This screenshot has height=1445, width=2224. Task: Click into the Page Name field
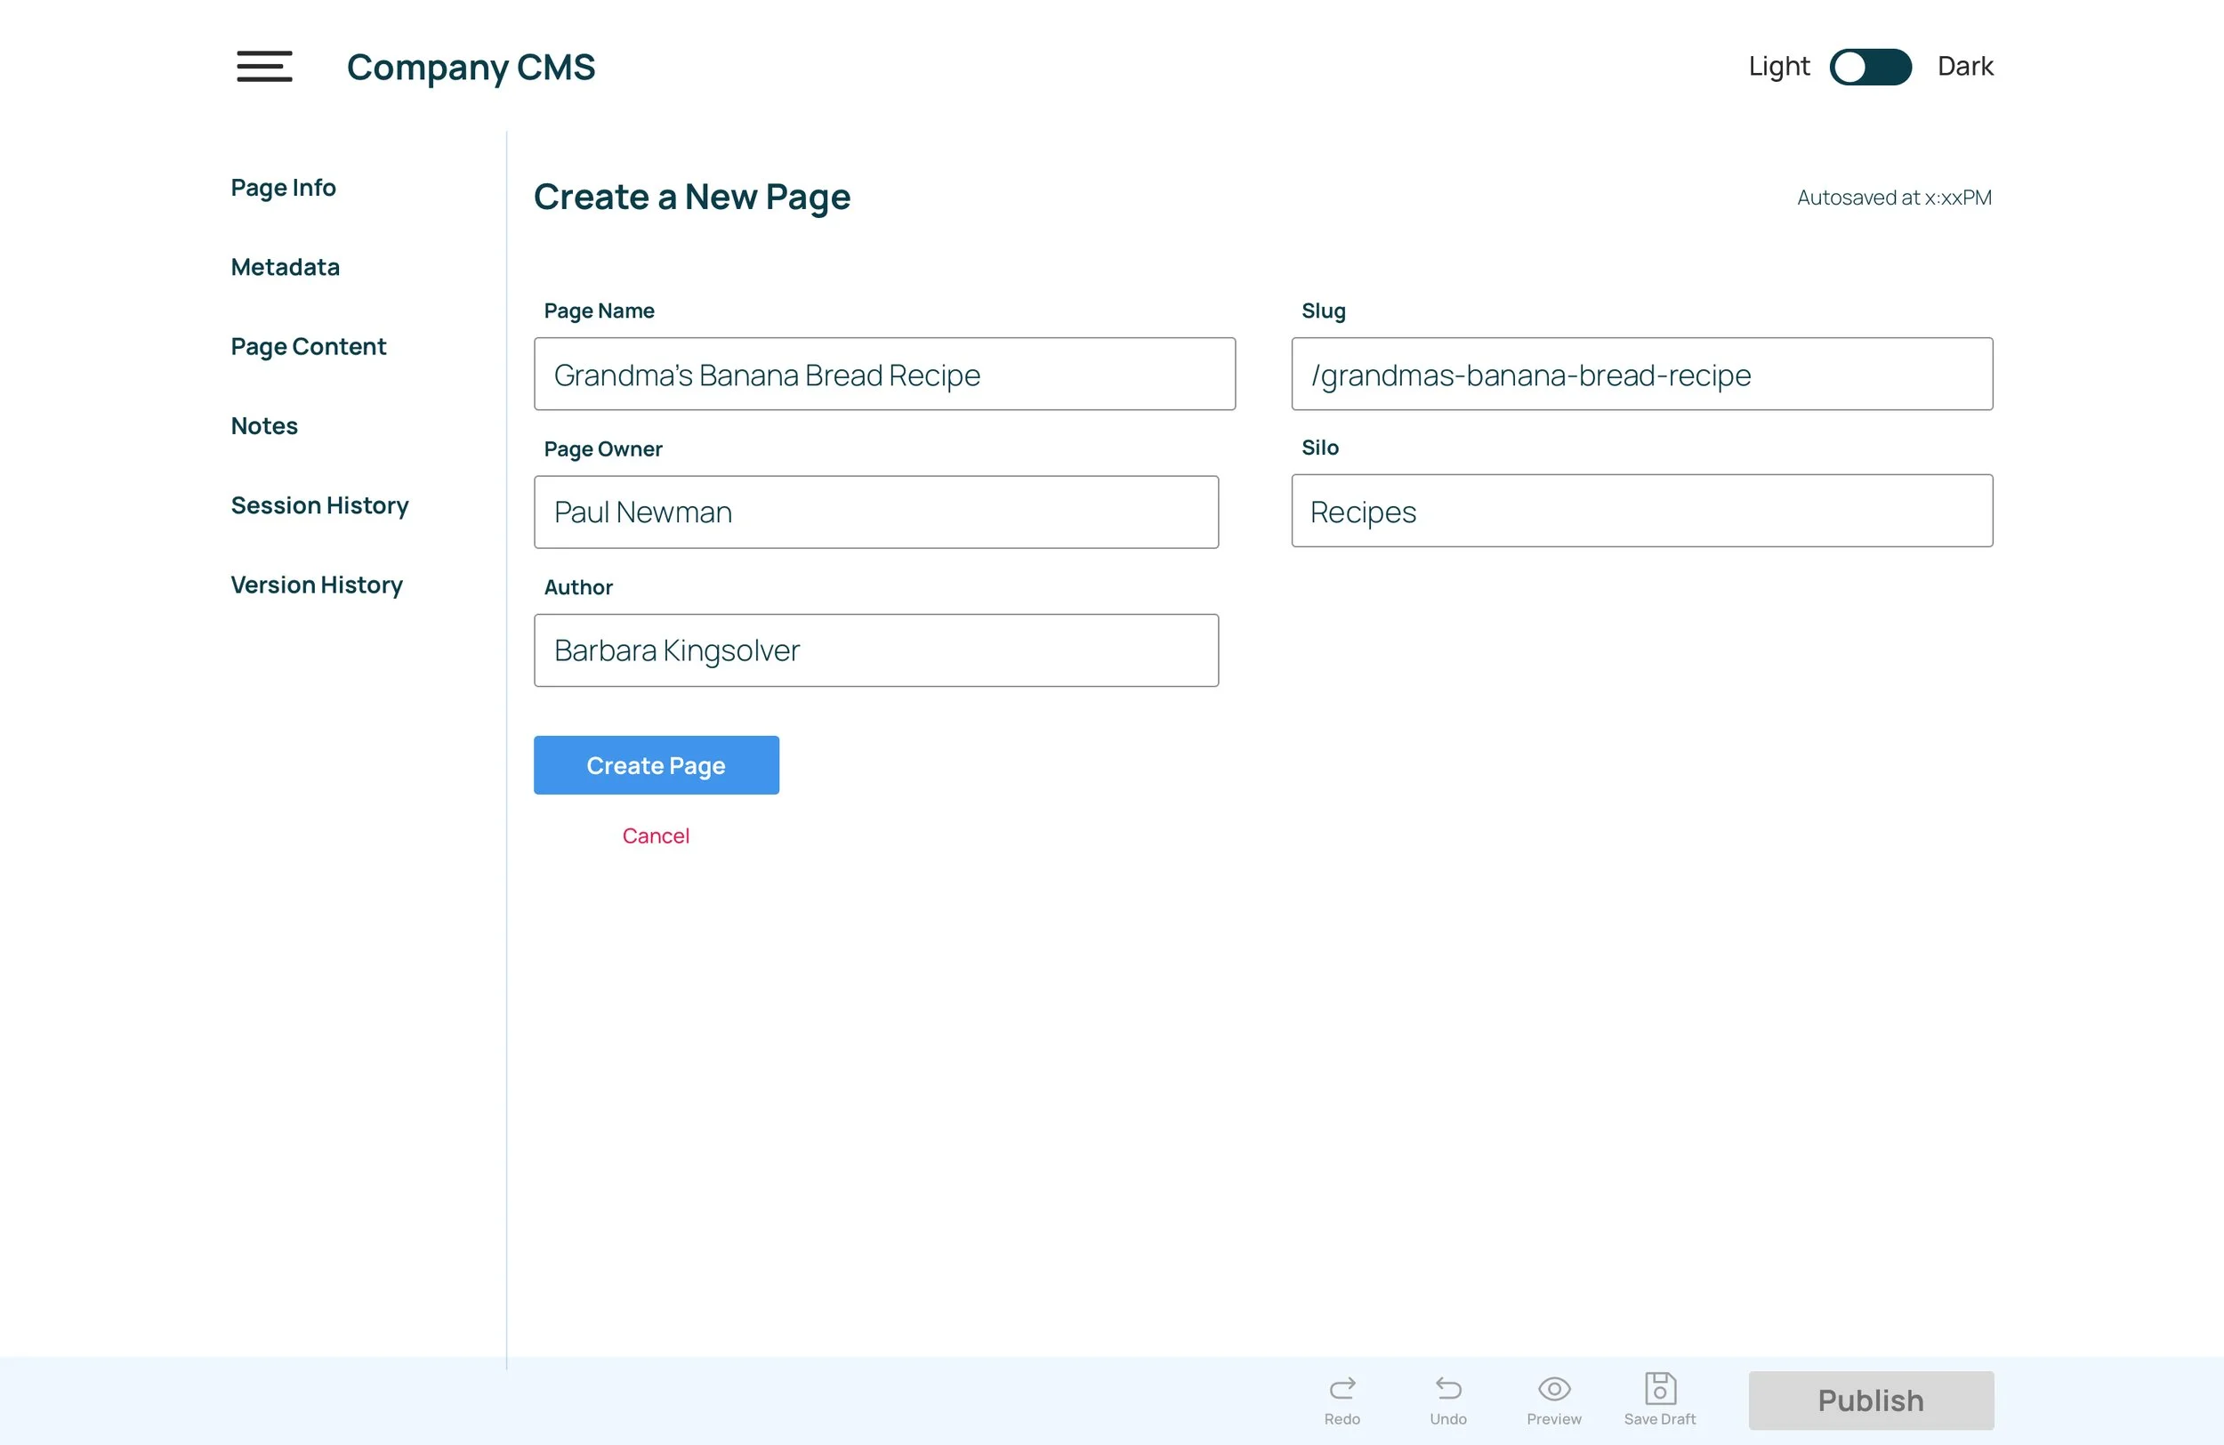point(884,374)
